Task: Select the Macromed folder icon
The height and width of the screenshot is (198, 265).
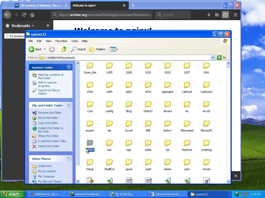Action: (187, 123)
